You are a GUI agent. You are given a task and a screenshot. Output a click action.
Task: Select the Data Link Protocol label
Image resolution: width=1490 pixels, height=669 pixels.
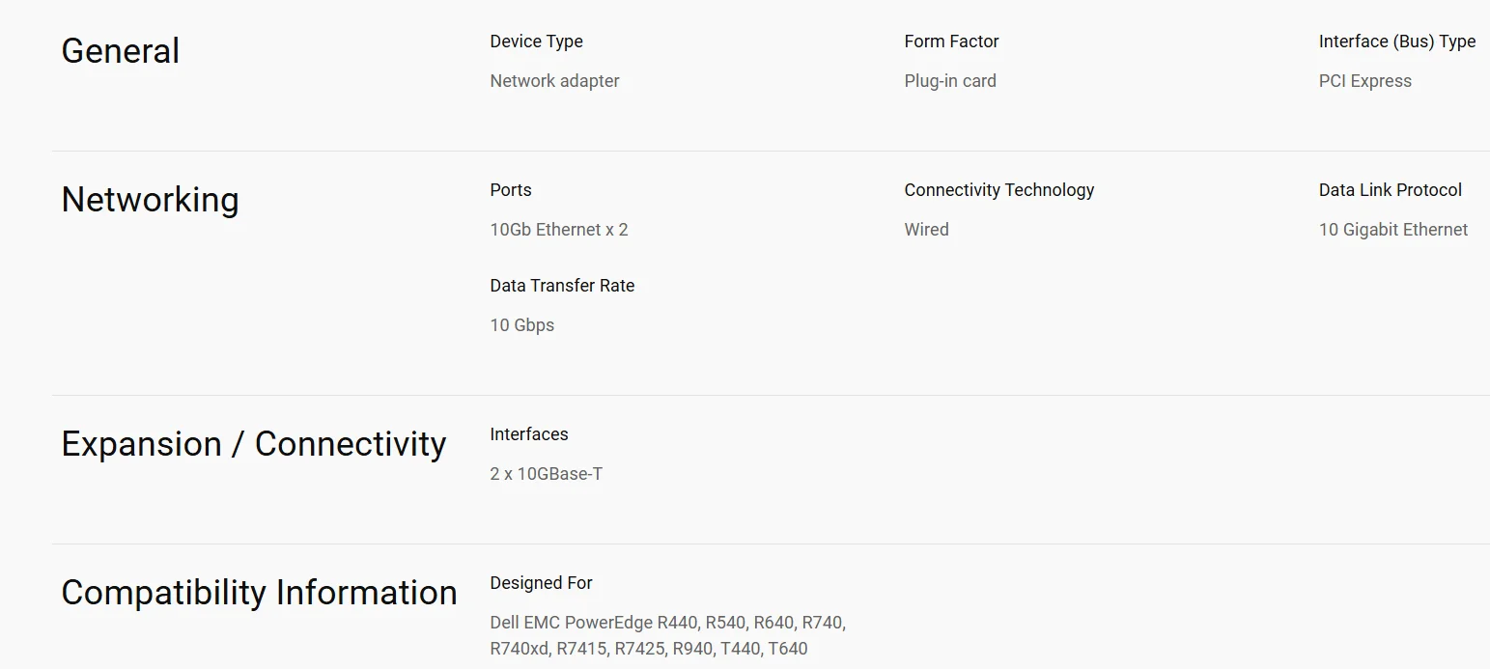coord(1391,190)
